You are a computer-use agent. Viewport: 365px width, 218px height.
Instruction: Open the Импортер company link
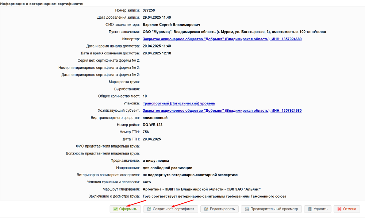tap(222, 39)
